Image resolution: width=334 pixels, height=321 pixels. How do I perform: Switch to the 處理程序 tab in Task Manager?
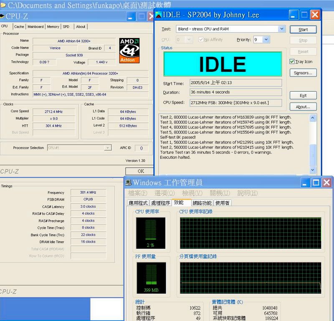[161, 203]
